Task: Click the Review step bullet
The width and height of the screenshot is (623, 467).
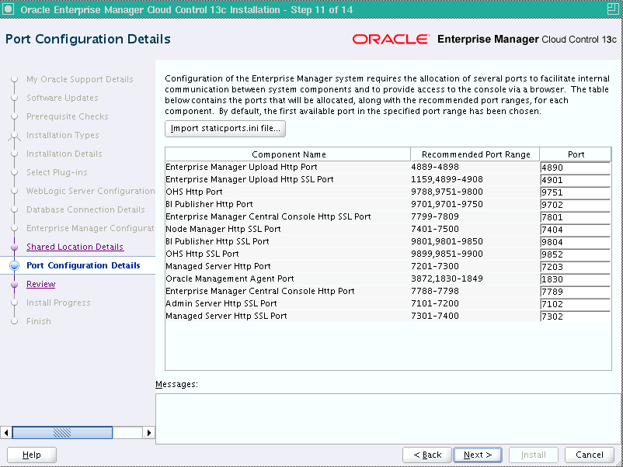Action: (x=14, y=284)
